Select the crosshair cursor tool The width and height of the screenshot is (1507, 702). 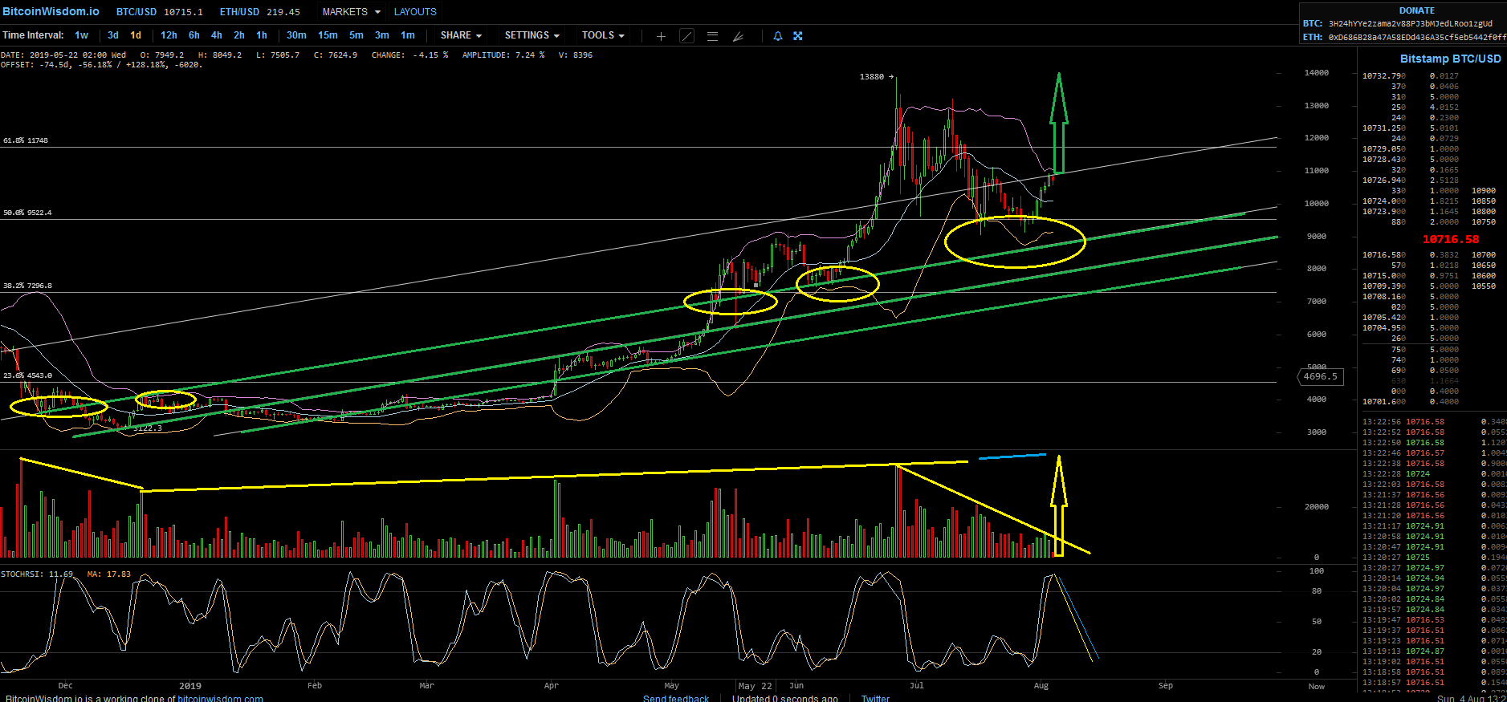pyautogui.click(x=661, y=36)
